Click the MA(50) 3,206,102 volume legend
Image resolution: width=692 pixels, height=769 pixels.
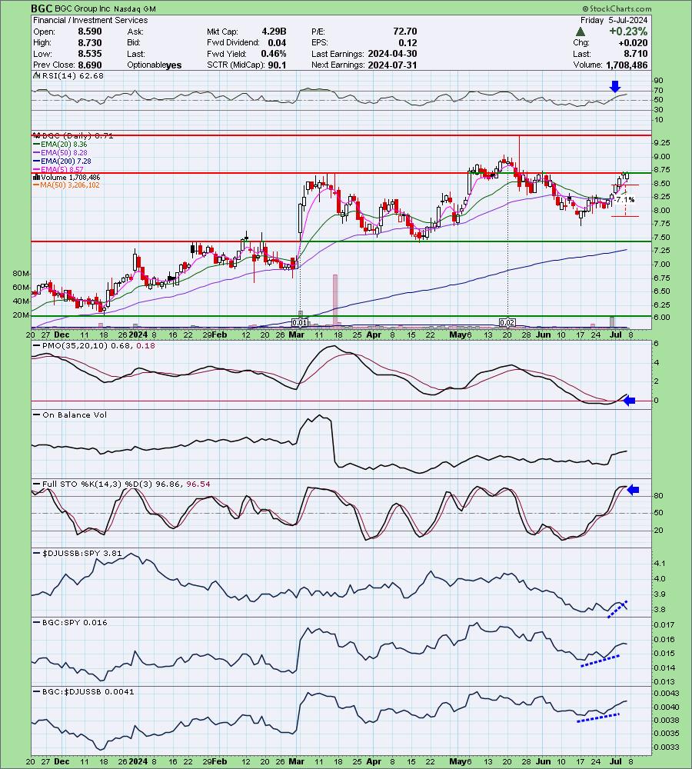66,185
